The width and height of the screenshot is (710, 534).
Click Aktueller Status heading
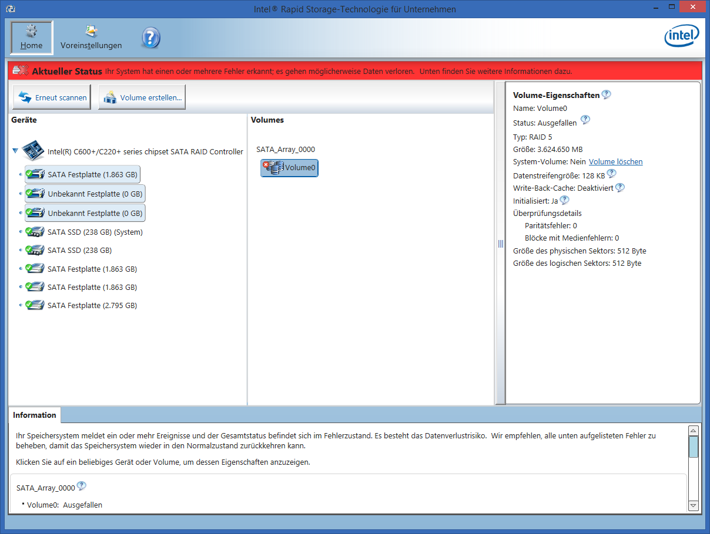[x=67, y=71]
